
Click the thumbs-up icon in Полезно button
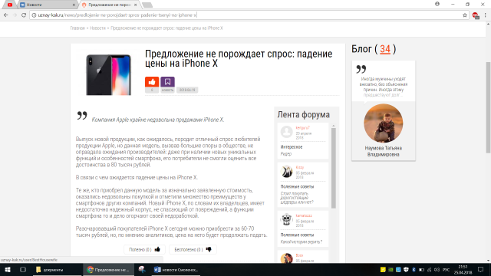(x=157, y=249)
